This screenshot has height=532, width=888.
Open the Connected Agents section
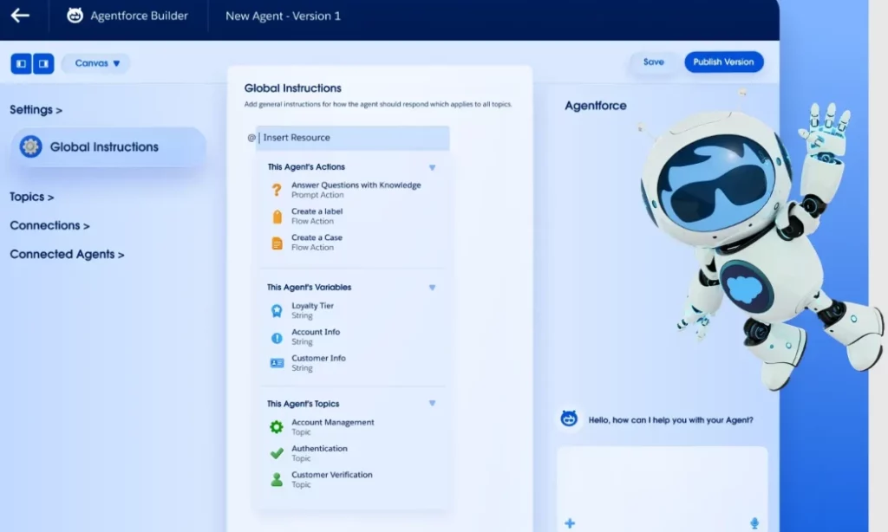coord(67,254)
